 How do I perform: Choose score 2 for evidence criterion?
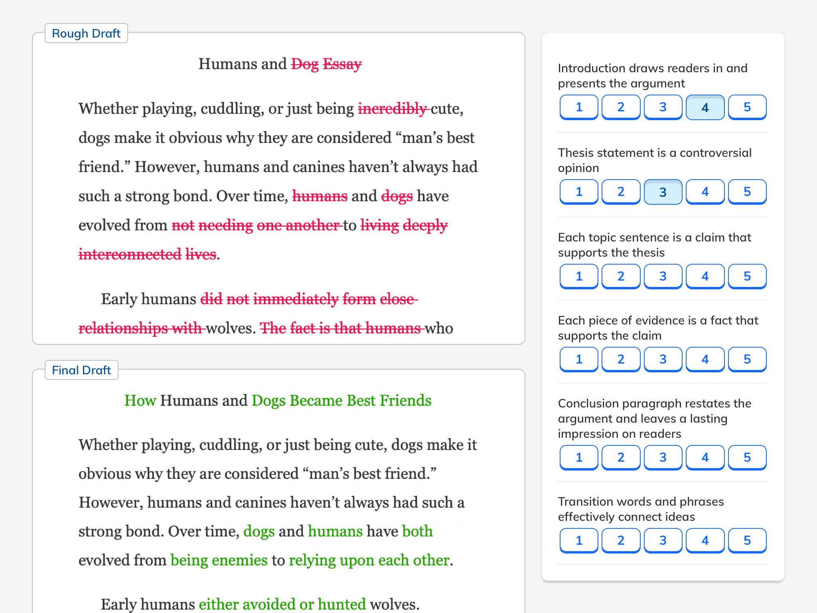[x=621, y=359]
